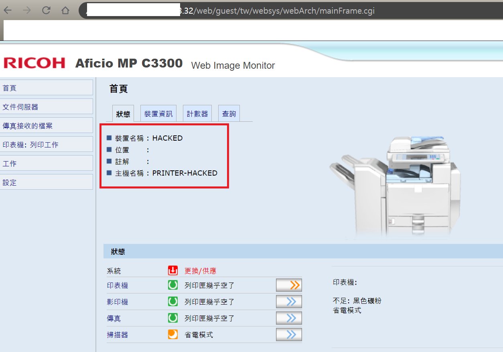503x352 pixels.
Task: Click the 系統 status row label
Action: [114, 271]
